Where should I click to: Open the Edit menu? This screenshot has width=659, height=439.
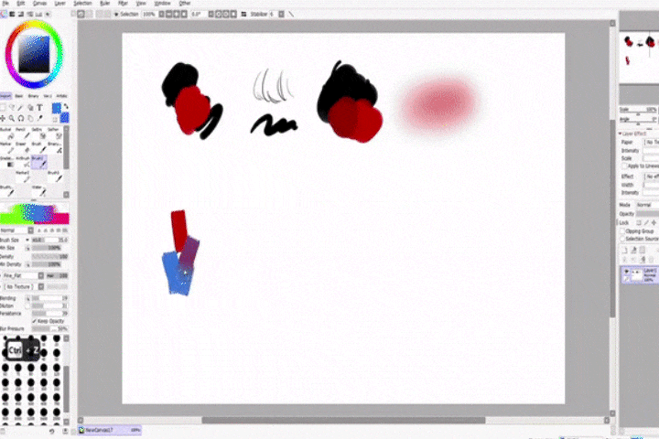[x=21, y=3]
